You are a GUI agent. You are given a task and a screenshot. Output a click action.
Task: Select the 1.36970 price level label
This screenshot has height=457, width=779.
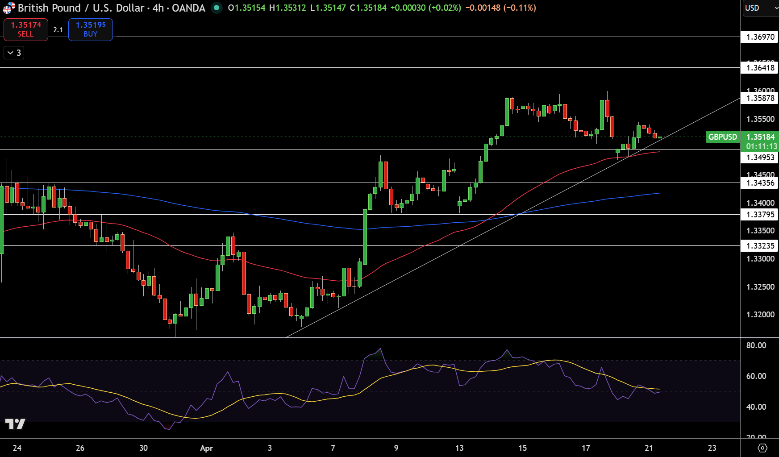point(760,37)
